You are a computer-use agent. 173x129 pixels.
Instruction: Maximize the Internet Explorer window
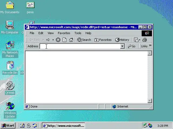[145, 27]
